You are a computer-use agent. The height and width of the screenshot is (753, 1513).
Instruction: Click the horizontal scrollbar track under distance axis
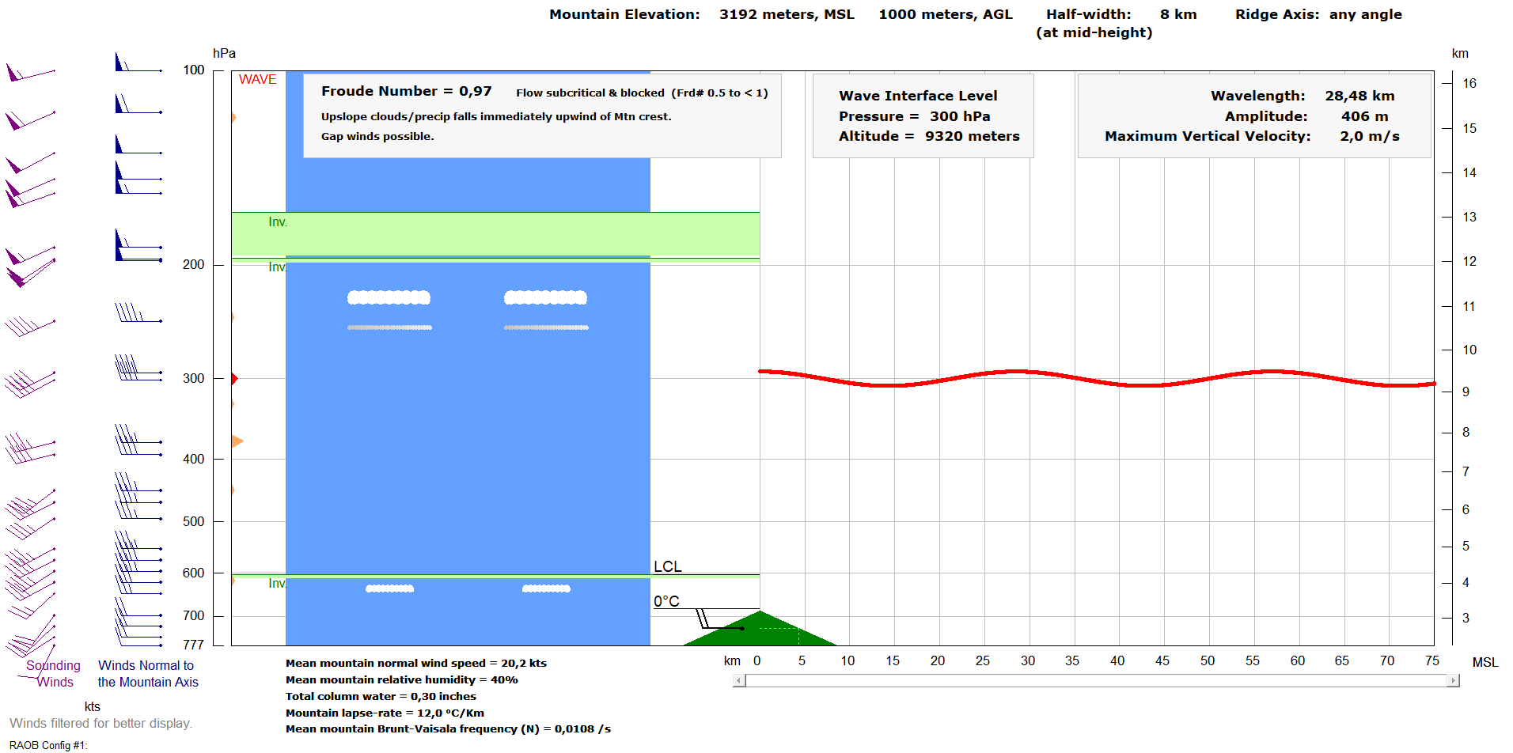click(1096, 680)
